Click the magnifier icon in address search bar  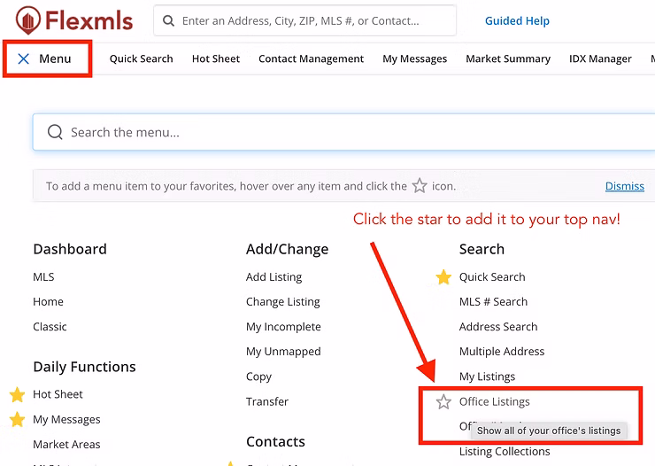coord(169,20)
